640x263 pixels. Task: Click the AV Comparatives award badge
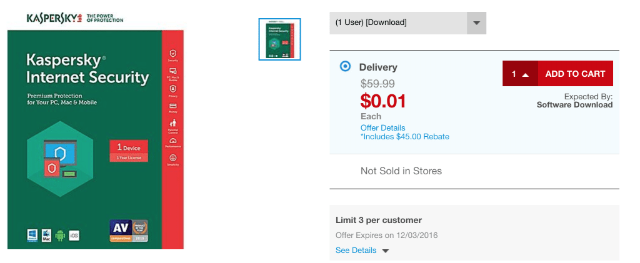(x=129, y=231)
